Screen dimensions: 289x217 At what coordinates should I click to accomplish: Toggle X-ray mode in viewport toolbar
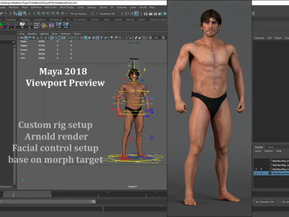coord(136,37)
